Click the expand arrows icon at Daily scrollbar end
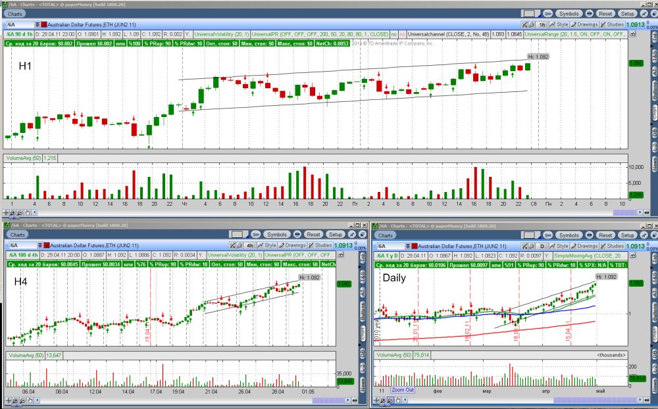Screen dimensions: 658x409 (x=647, y=400)
